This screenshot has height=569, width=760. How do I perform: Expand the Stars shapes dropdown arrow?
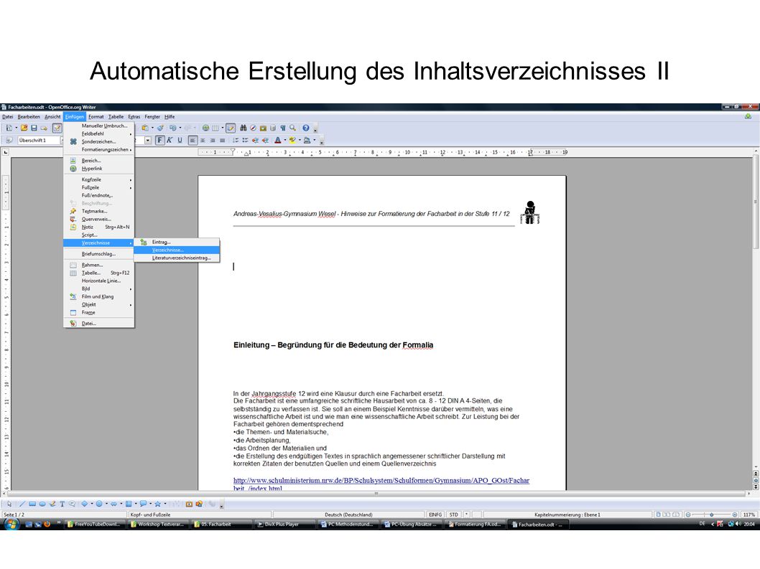click(x=164, y=504)
